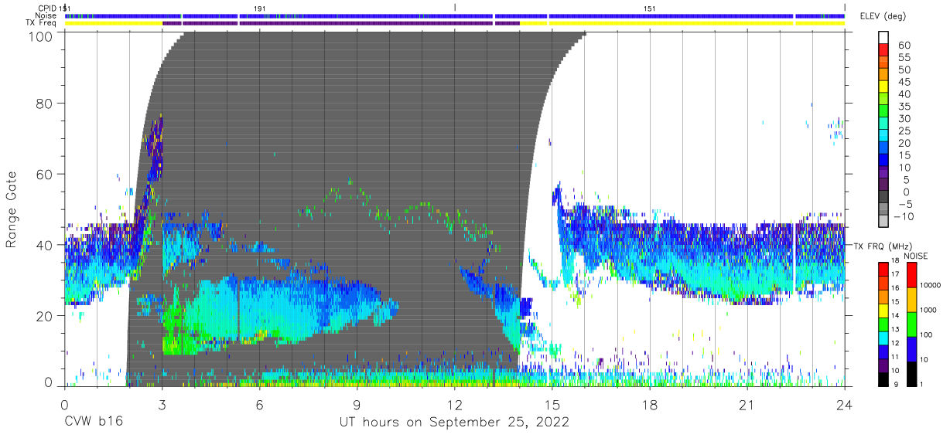Select ELEV colorbar label 25
950x438 pixels.
[x=904, y=131]
